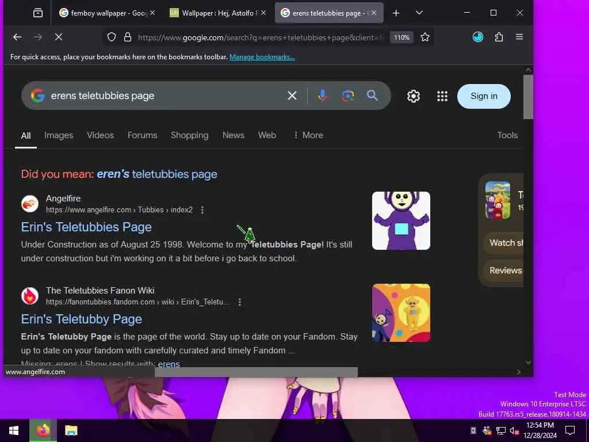589x442 pixels.
Task: Click the muted volume tray icon
Action: tap(514, 430)
